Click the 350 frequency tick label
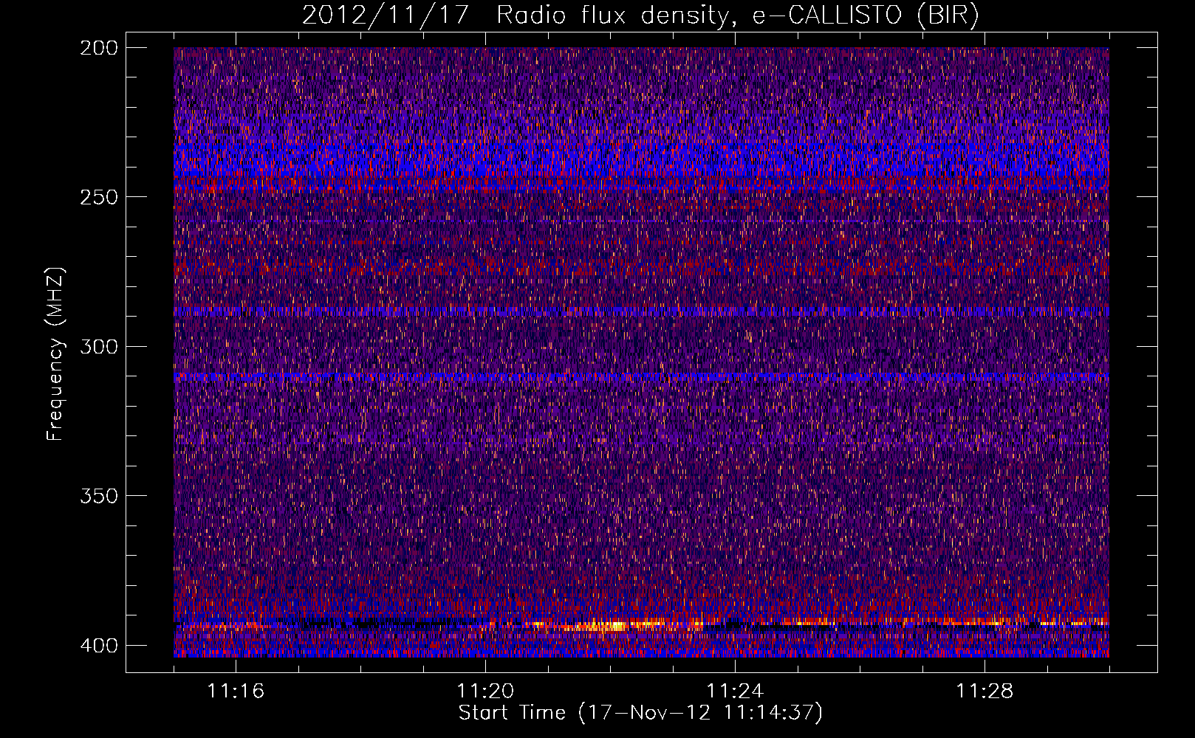Image resolution: width=1195 pixels, height=738 pixels. coord(98,495)
